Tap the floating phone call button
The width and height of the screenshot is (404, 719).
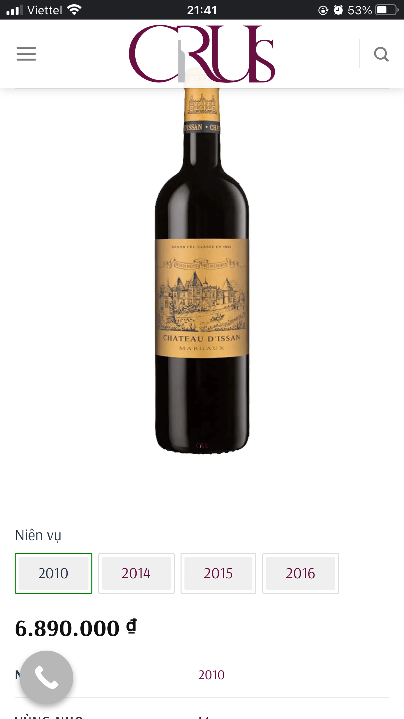47,677
